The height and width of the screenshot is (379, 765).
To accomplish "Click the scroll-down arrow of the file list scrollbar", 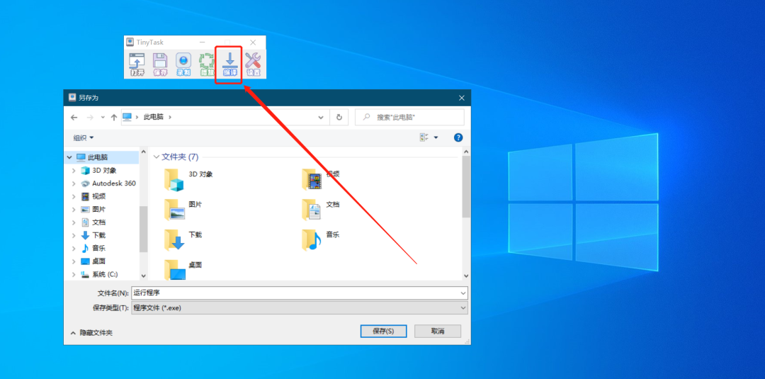I will (x=466, y=276).
